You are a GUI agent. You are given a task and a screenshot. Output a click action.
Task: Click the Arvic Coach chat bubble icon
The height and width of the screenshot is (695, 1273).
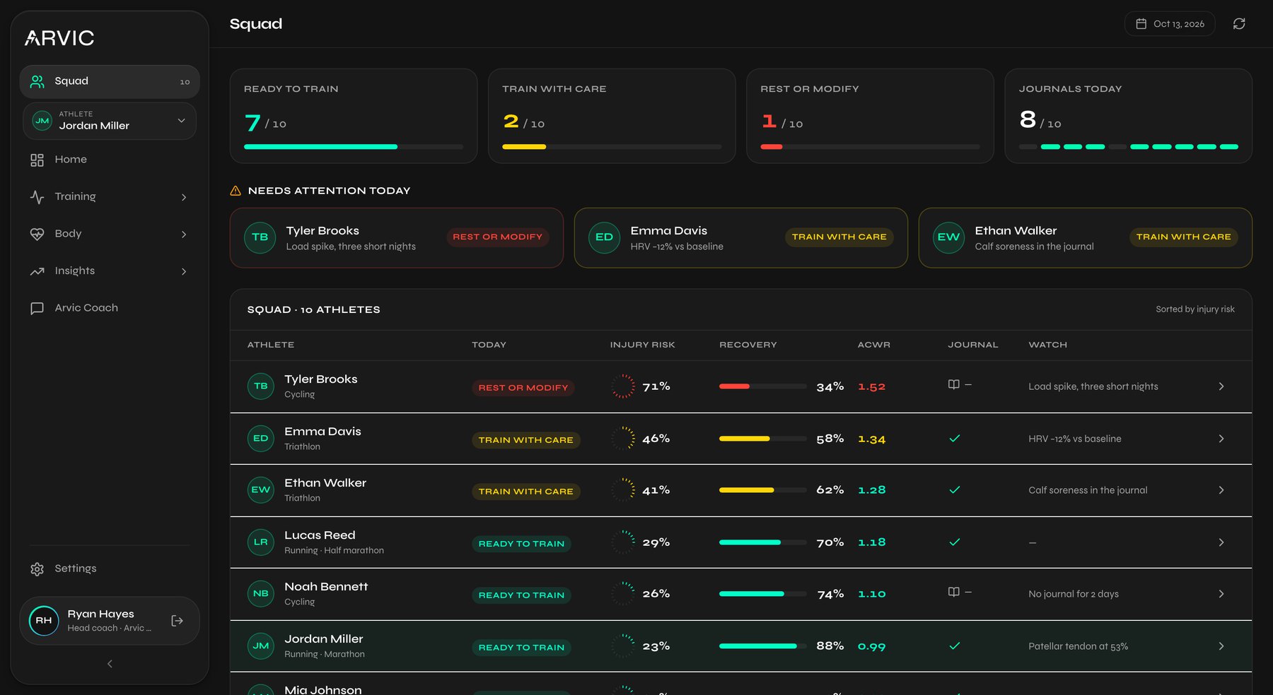tap(37, 309)
